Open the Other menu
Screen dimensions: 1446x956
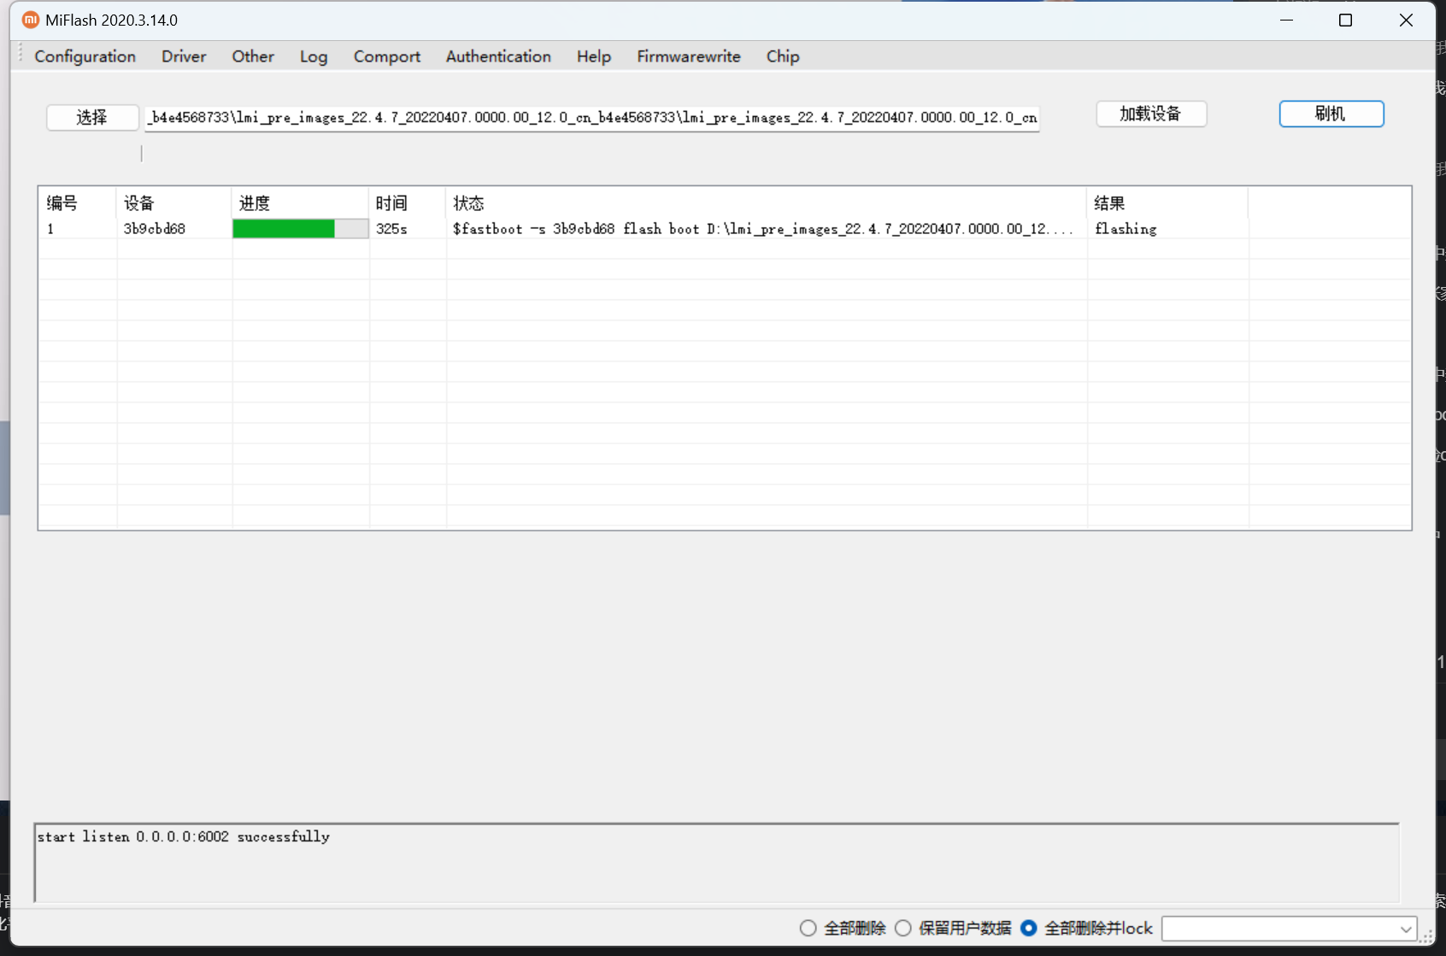pos(253,56)
